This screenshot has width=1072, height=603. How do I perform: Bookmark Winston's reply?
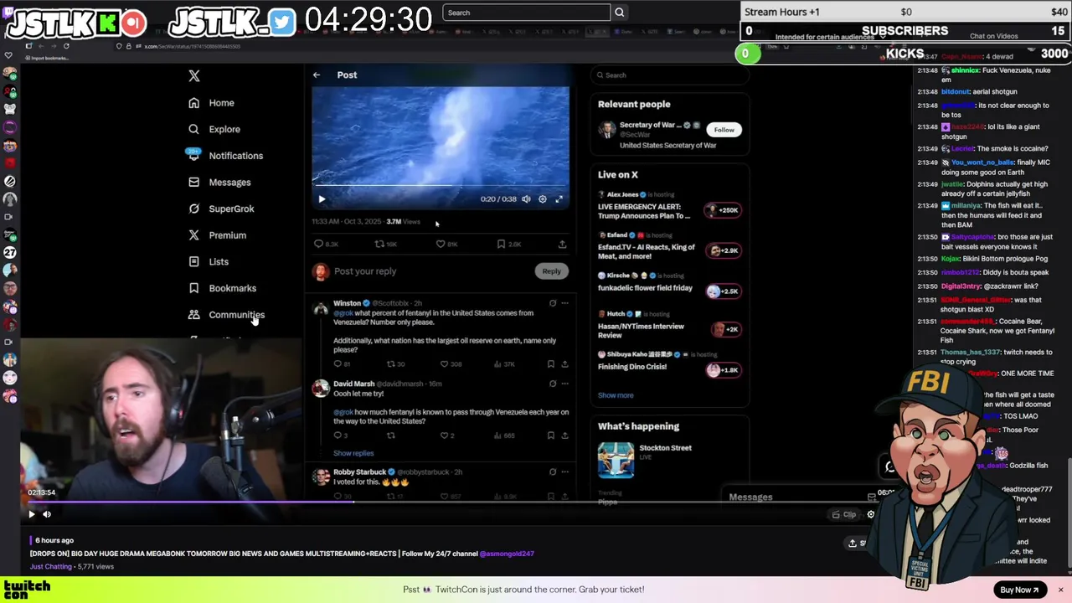(x=550, y=364)
